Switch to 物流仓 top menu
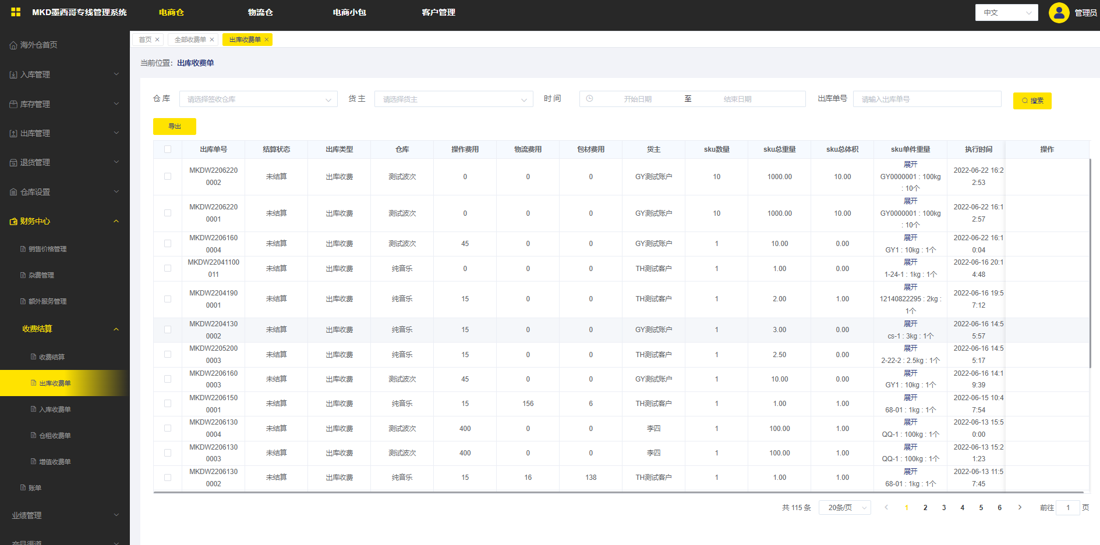Image resolution: width=1100 pixels, height=545 pixels. 260,12
